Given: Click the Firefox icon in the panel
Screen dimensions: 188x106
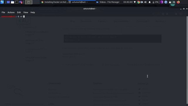Looking at the screenshot, I should click(x=178, y=2).
